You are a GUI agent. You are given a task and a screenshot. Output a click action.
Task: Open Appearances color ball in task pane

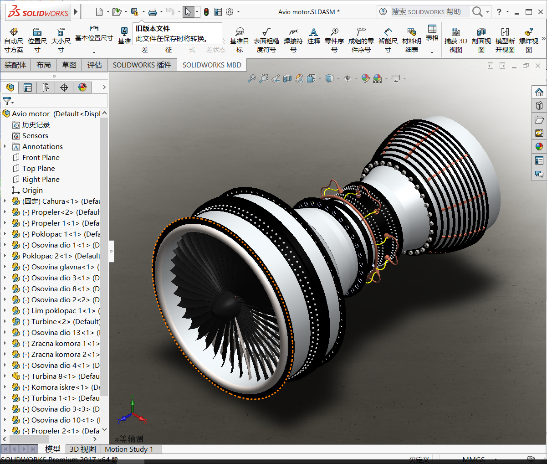click(539, 147)
